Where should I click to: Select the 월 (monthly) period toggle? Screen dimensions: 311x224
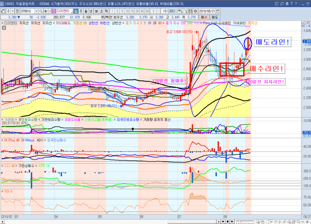pyautogui.click(x=86, y=11)
